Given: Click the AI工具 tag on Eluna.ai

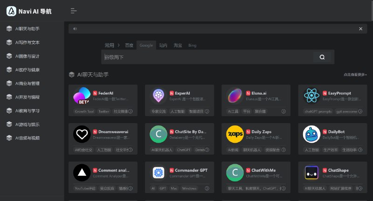Looking at the screenshot, I should point(233,111).
